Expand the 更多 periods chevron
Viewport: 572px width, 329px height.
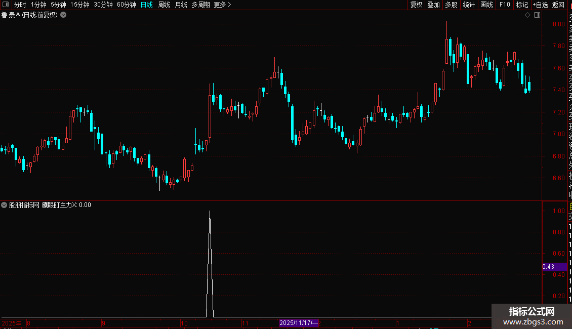click(229, 5)
